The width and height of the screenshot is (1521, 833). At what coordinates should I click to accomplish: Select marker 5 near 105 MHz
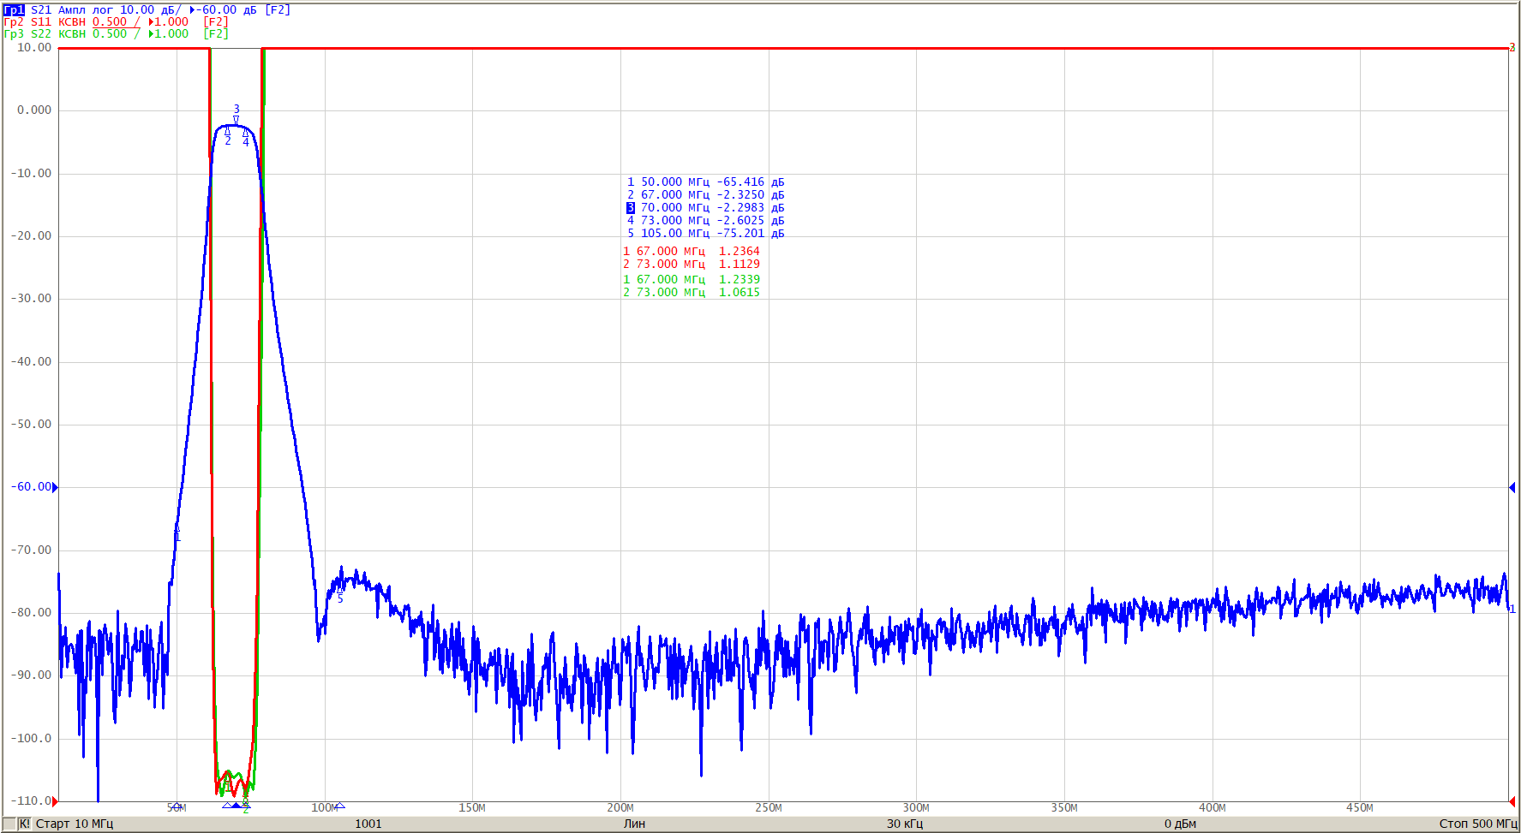[x=339, y=591]
